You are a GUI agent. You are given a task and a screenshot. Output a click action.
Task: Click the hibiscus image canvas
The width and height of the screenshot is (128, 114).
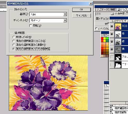tap(48, 83)
